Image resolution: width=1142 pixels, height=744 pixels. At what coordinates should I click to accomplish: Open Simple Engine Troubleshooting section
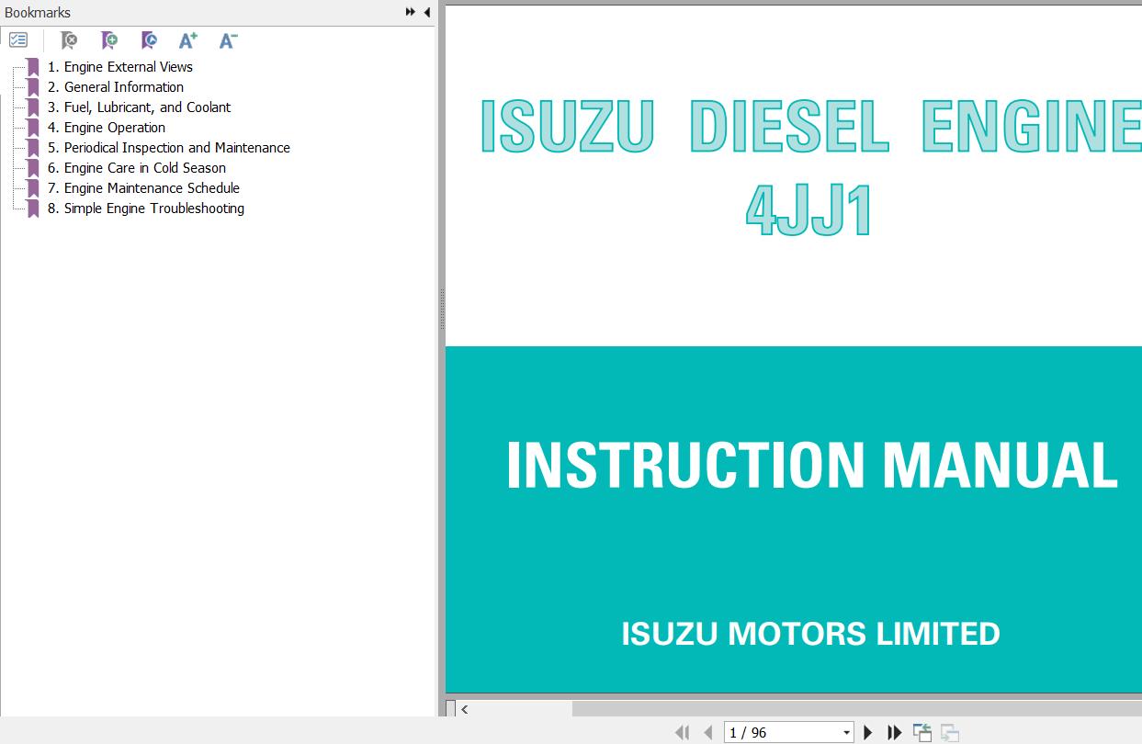coord(153,209)
